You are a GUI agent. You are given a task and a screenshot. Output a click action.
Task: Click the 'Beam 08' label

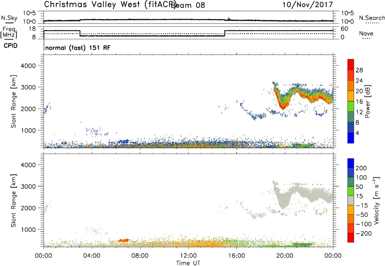point(188,5)
